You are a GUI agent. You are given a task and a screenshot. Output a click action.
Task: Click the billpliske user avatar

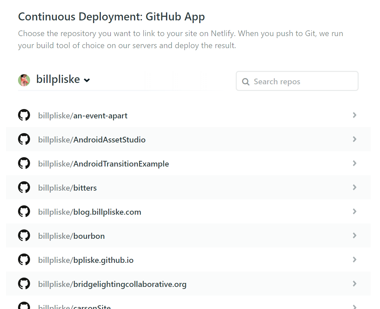(24, 80)
